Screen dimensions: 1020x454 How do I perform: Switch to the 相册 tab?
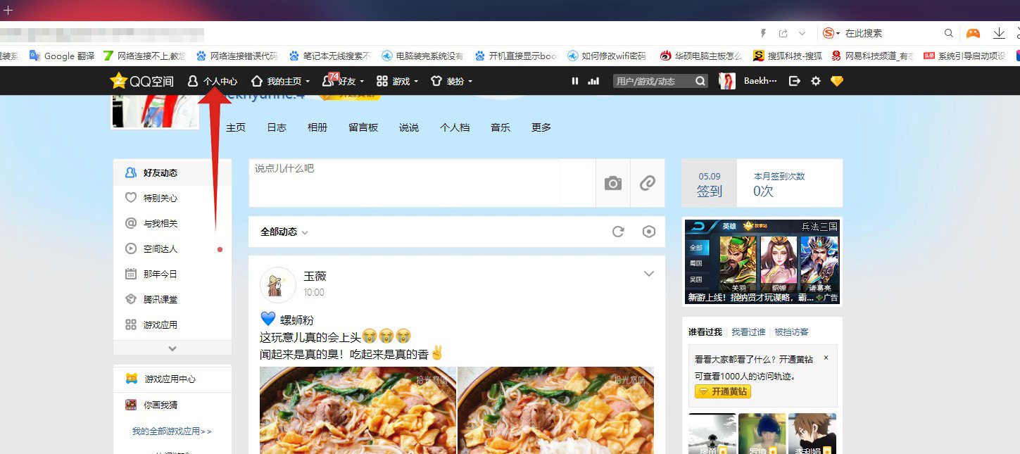pos(317,127)
